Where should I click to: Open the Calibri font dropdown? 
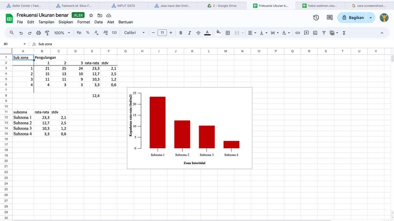coord(135,33)
